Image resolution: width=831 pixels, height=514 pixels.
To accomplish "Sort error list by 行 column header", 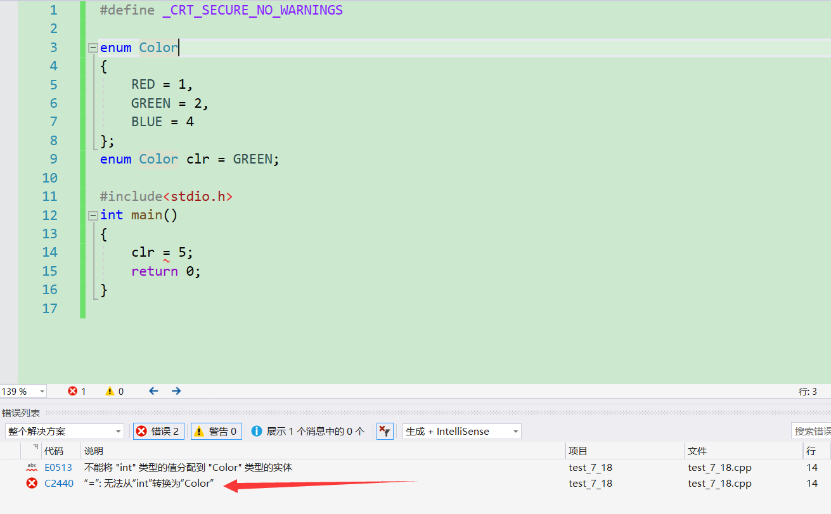I will click(816, 451).
